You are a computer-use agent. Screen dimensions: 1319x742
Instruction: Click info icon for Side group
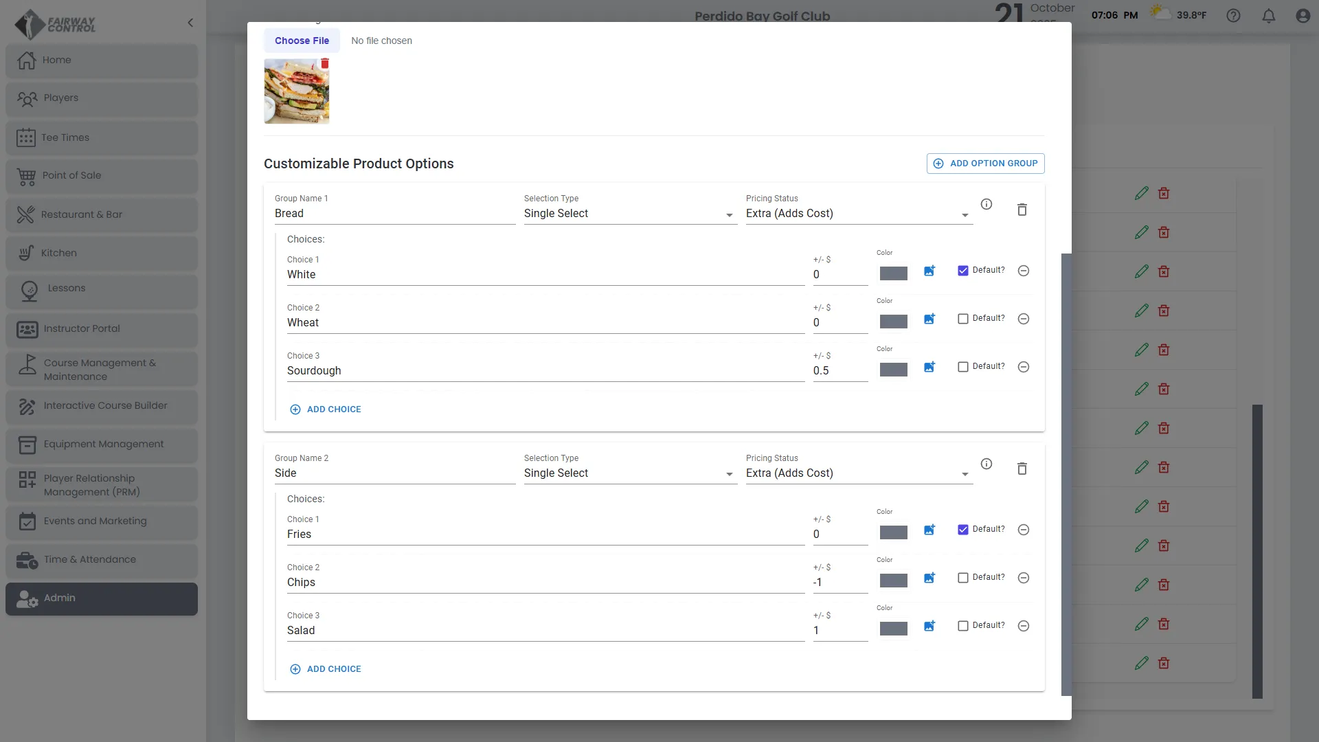pos(987,464)
